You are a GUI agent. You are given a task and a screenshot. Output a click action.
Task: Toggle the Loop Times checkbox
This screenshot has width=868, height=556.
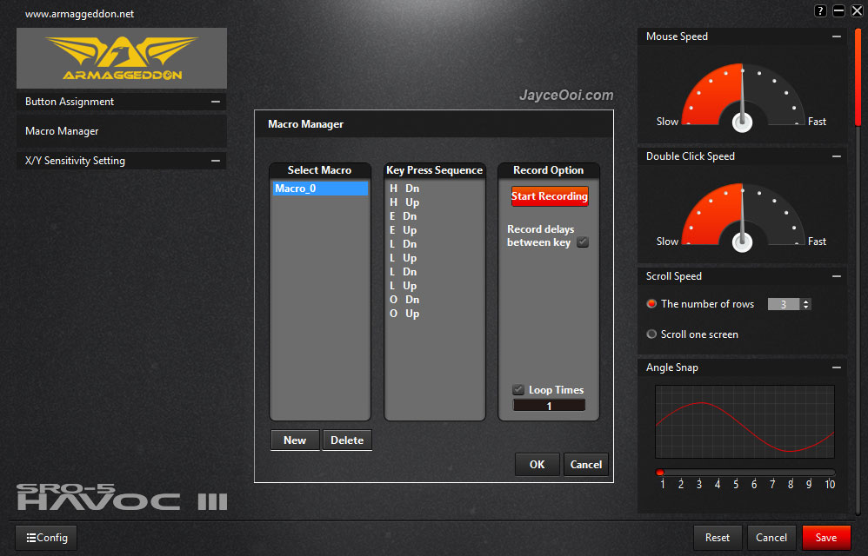tap(518, 390)
